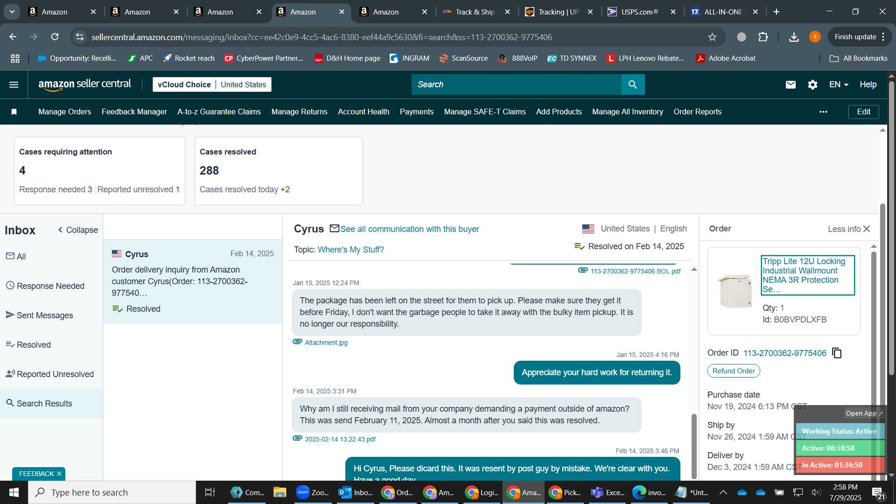This screenshot has height=504, width=896.
Task: Open Order Reports
Action: (x=697, y=112)
